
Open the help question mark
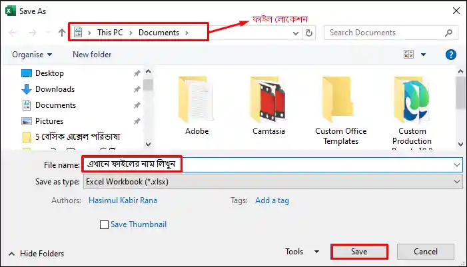[x=451, y=55]
